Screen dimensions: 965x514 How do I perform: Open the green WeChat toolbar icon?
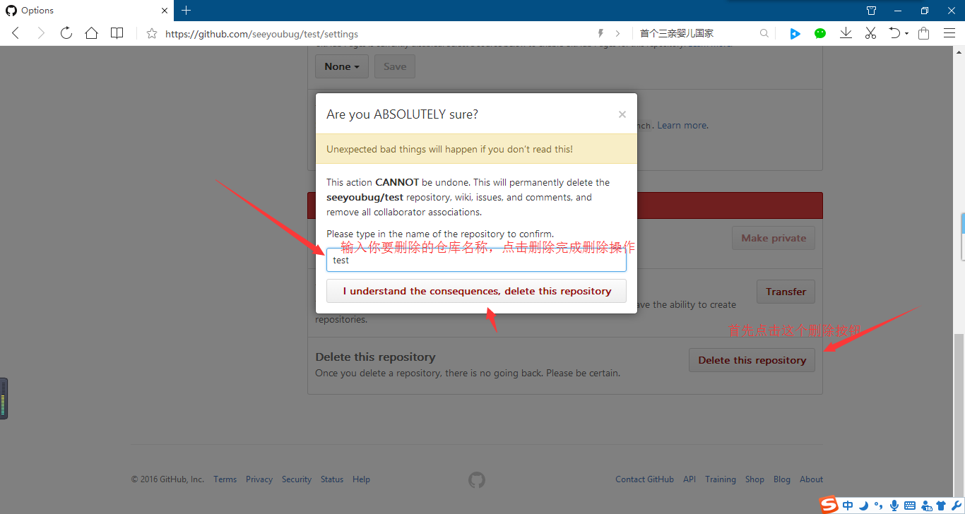click(x=820, y=33)
